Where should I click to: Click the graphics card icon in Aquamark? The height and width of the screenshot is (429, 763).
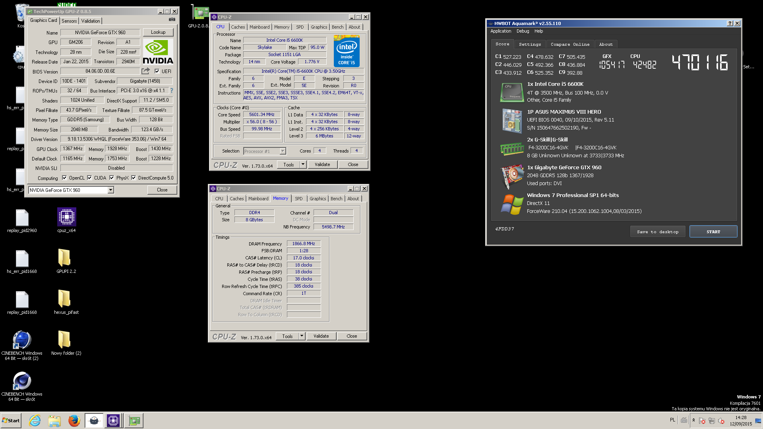[512, 176]
